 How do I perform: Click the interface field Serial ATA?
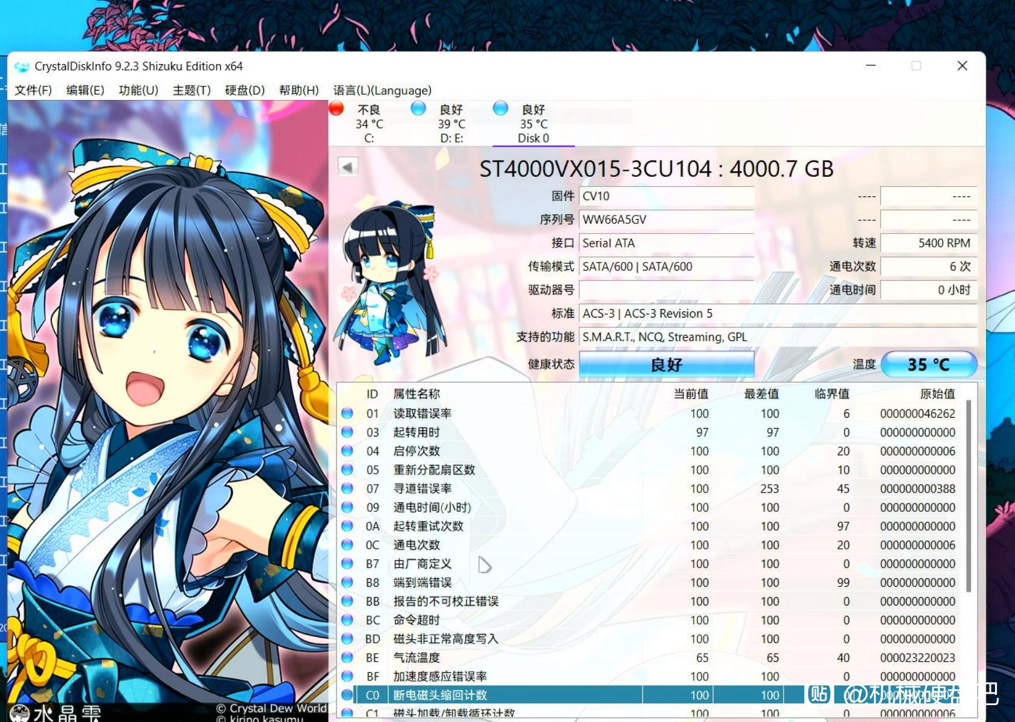click(666, 243)
